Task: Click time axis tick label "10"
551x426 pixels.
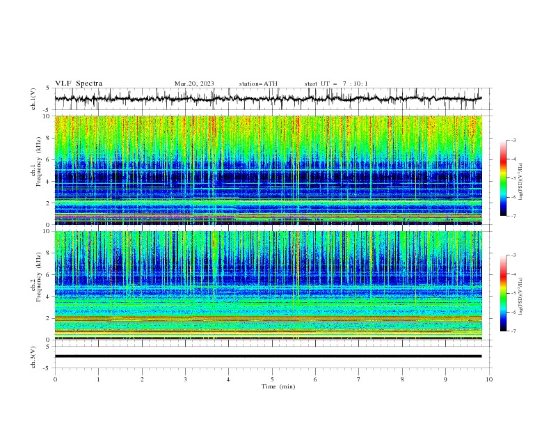Action: coord(489,379)
